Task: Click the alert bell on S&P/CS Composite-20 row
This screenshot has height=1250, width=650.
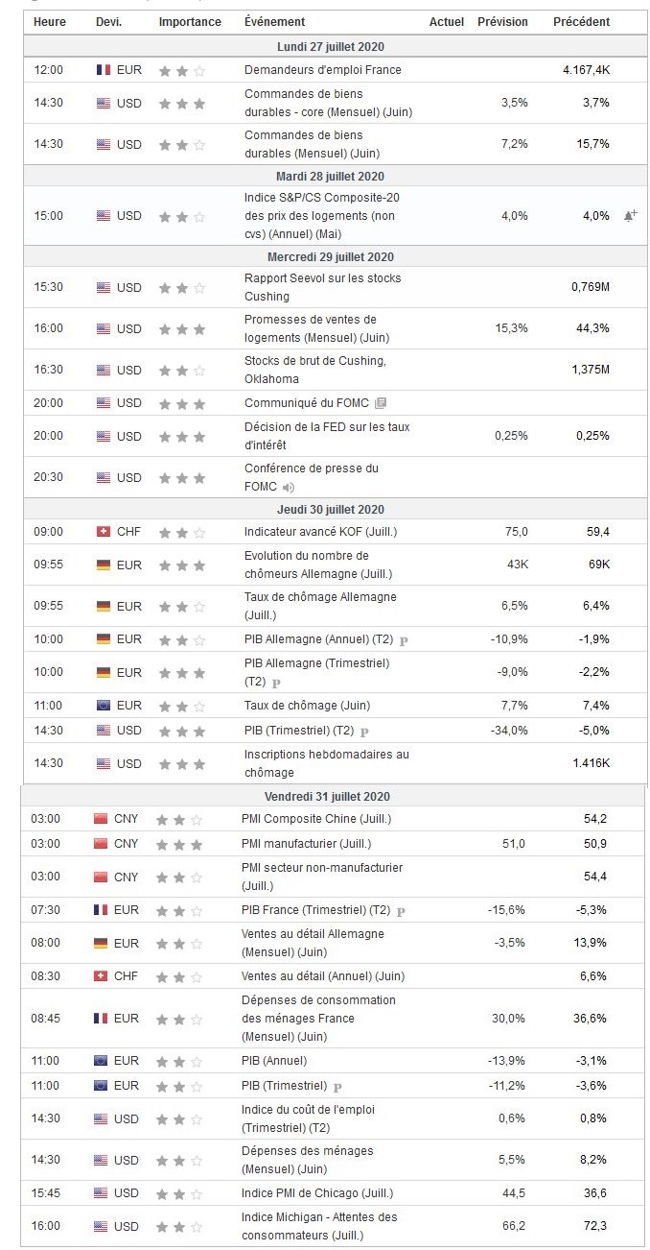Action: tap(630, 216)
